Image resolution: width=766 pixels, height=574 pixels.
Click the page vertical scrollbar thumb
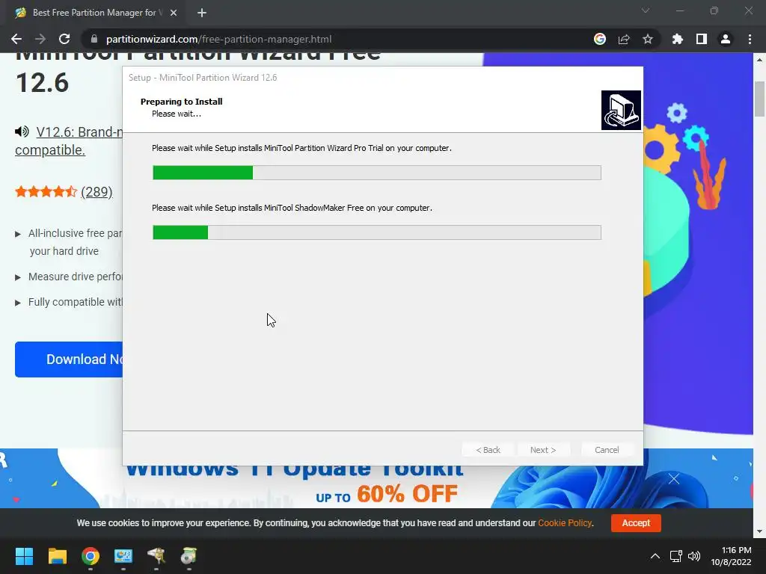coord(759,99)
